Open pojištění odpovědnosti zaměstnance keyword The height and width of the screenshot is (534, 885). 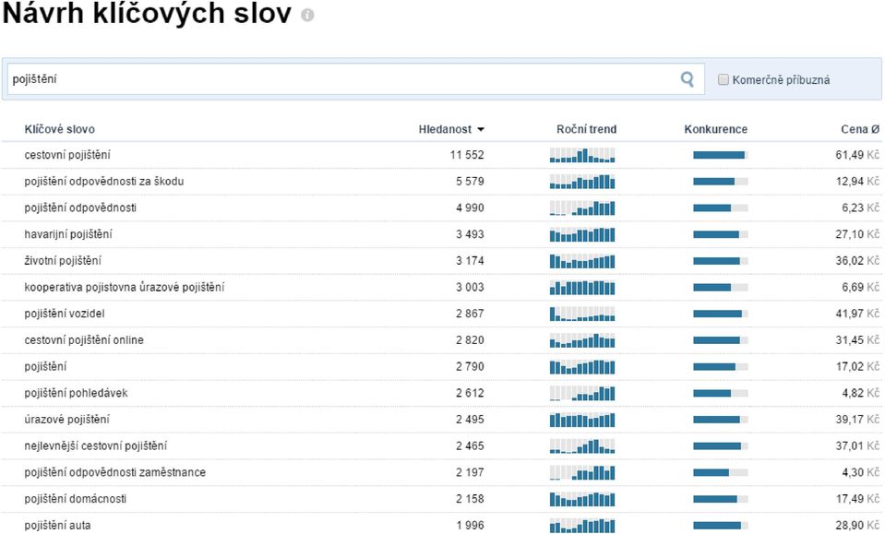(x=114, y=472)
